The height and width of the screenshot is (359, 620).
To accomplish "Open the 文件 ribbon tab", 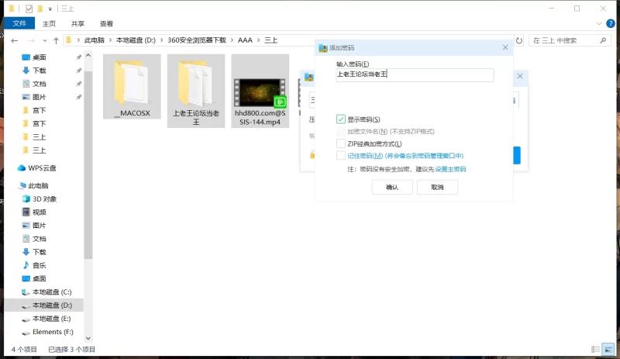I will pos(19,23).
